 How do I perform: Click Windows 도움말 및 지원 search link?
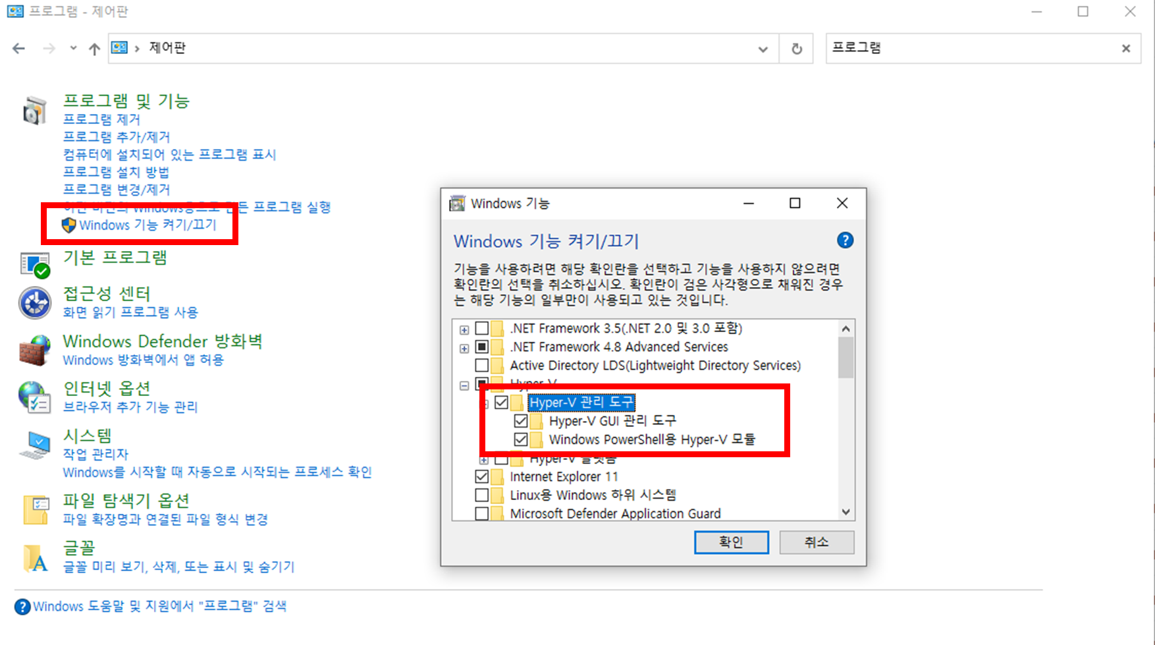click(159, 606)
